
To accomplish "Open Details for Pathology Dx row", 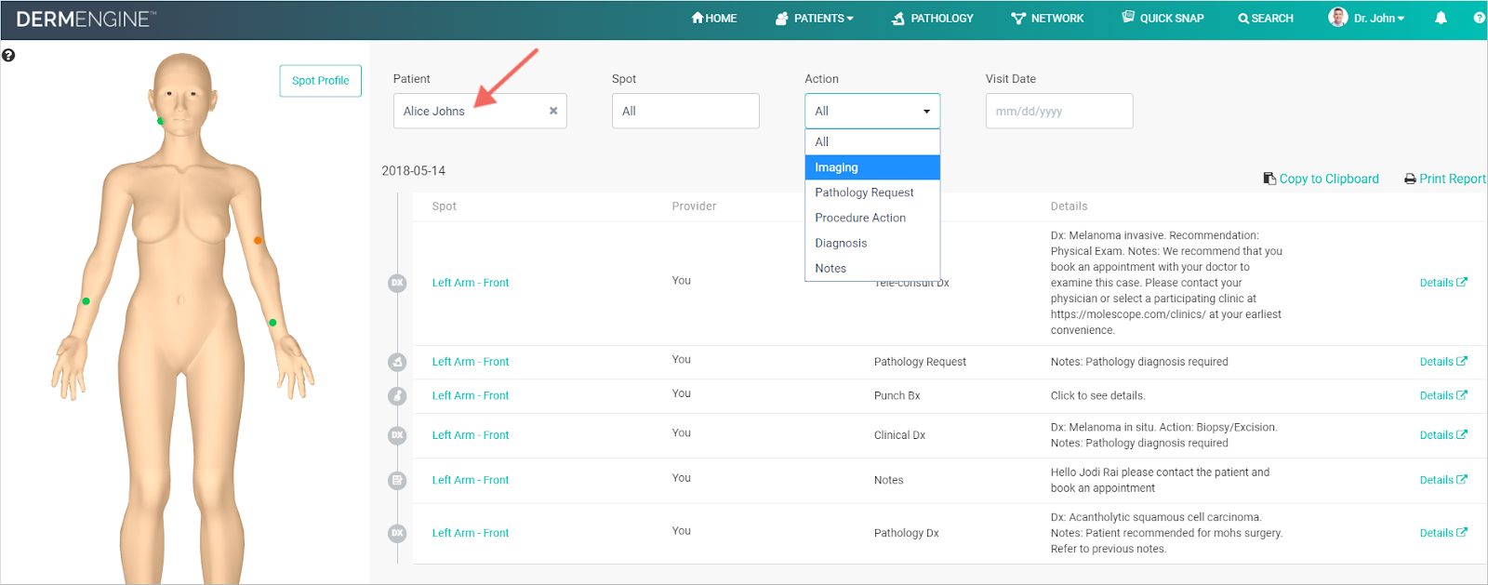I will [x=1442, y=533].
